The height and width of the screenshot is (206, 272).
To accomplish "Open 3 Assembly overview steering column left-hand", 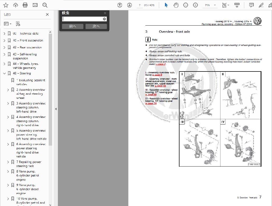I will (x=31, y=108).
